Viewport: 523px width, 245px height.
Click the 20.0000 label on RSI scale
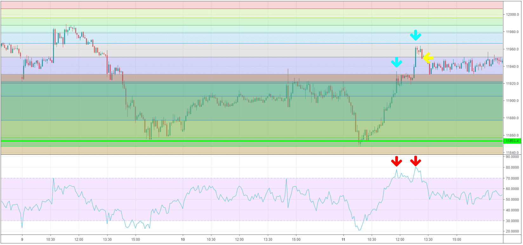click(x=512, y=231)
